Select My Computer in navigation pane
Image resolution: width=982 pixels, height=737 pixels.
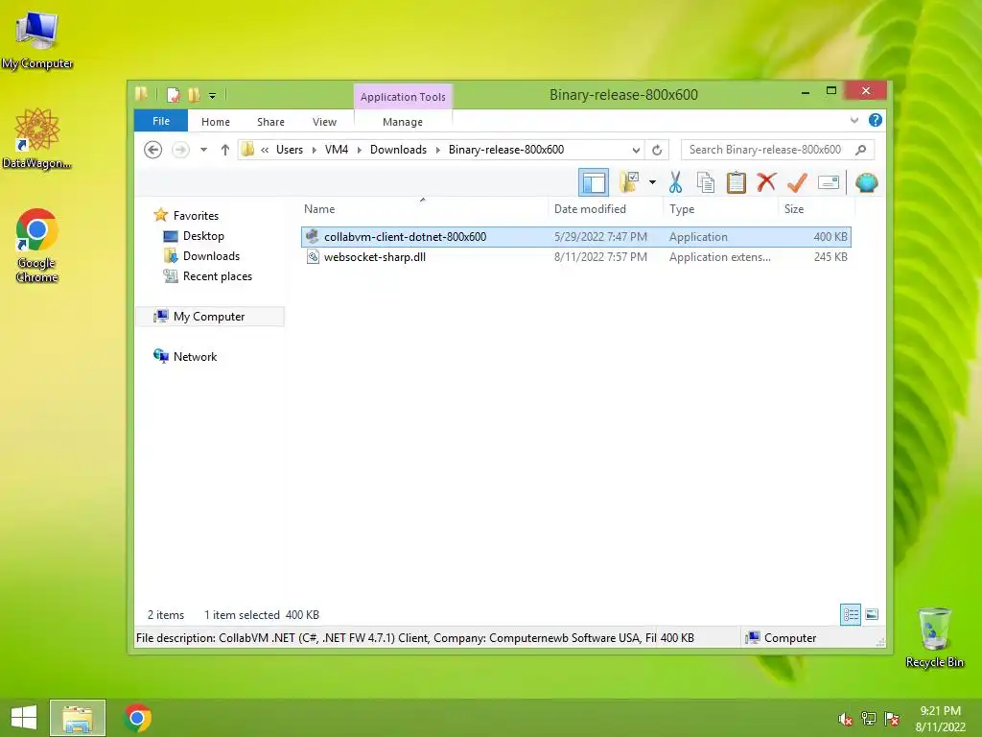(x=210, y=317)
